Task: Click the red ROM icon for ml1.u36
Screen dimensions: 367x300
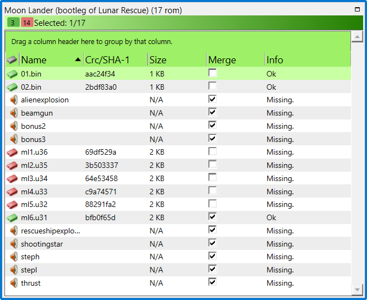Action: click(12, 152)
